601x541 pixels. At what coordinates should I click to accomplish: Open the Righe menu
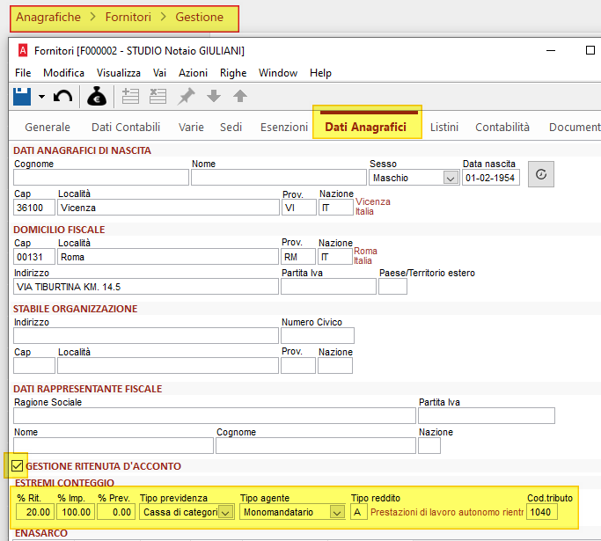[233, 73]
